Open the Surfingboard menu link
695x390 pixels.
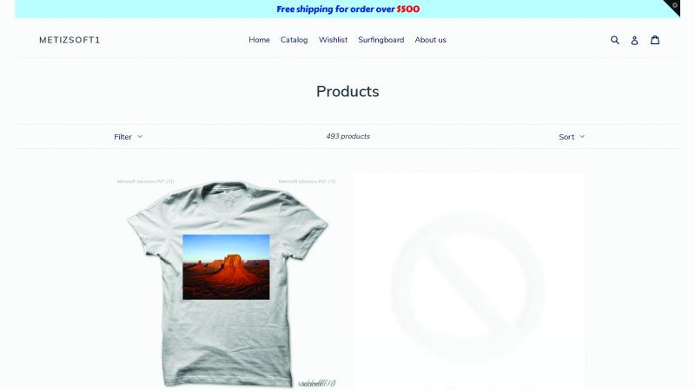(381, 40)
